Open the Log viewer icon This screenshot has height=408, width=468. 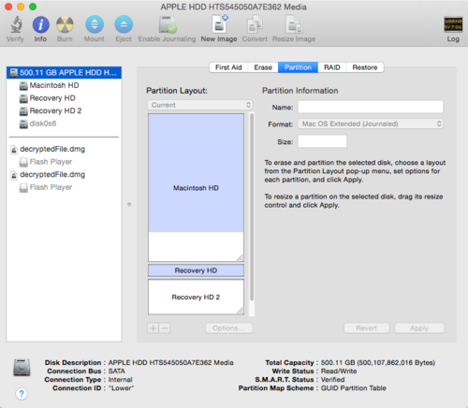click(453, 24)
